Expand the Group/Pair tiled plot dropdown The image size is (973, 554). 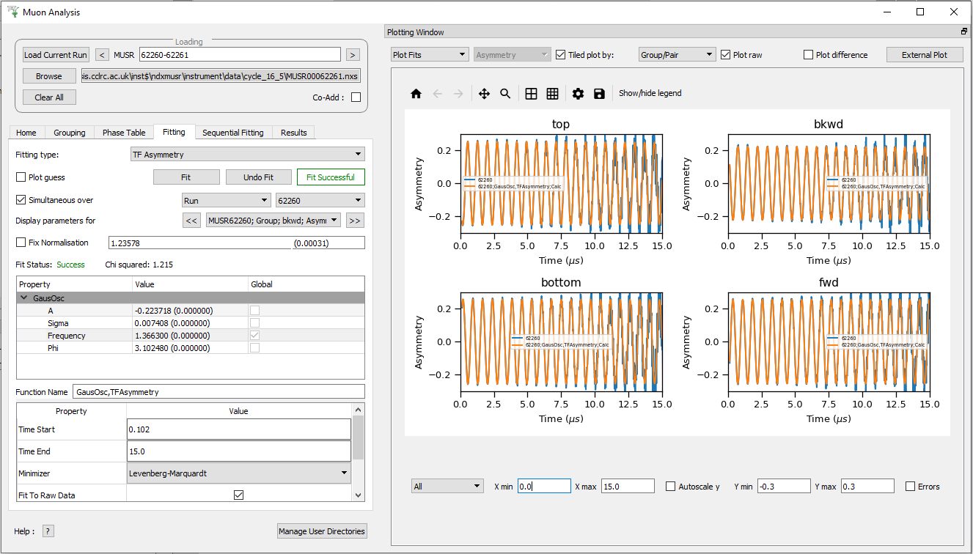click(677, 55)
